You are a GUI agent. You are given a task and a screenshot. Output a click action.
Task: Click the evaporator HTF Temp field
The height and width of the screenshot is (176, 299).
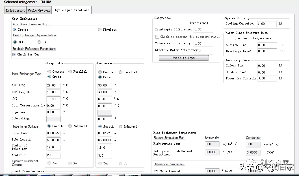coord(53,85)
